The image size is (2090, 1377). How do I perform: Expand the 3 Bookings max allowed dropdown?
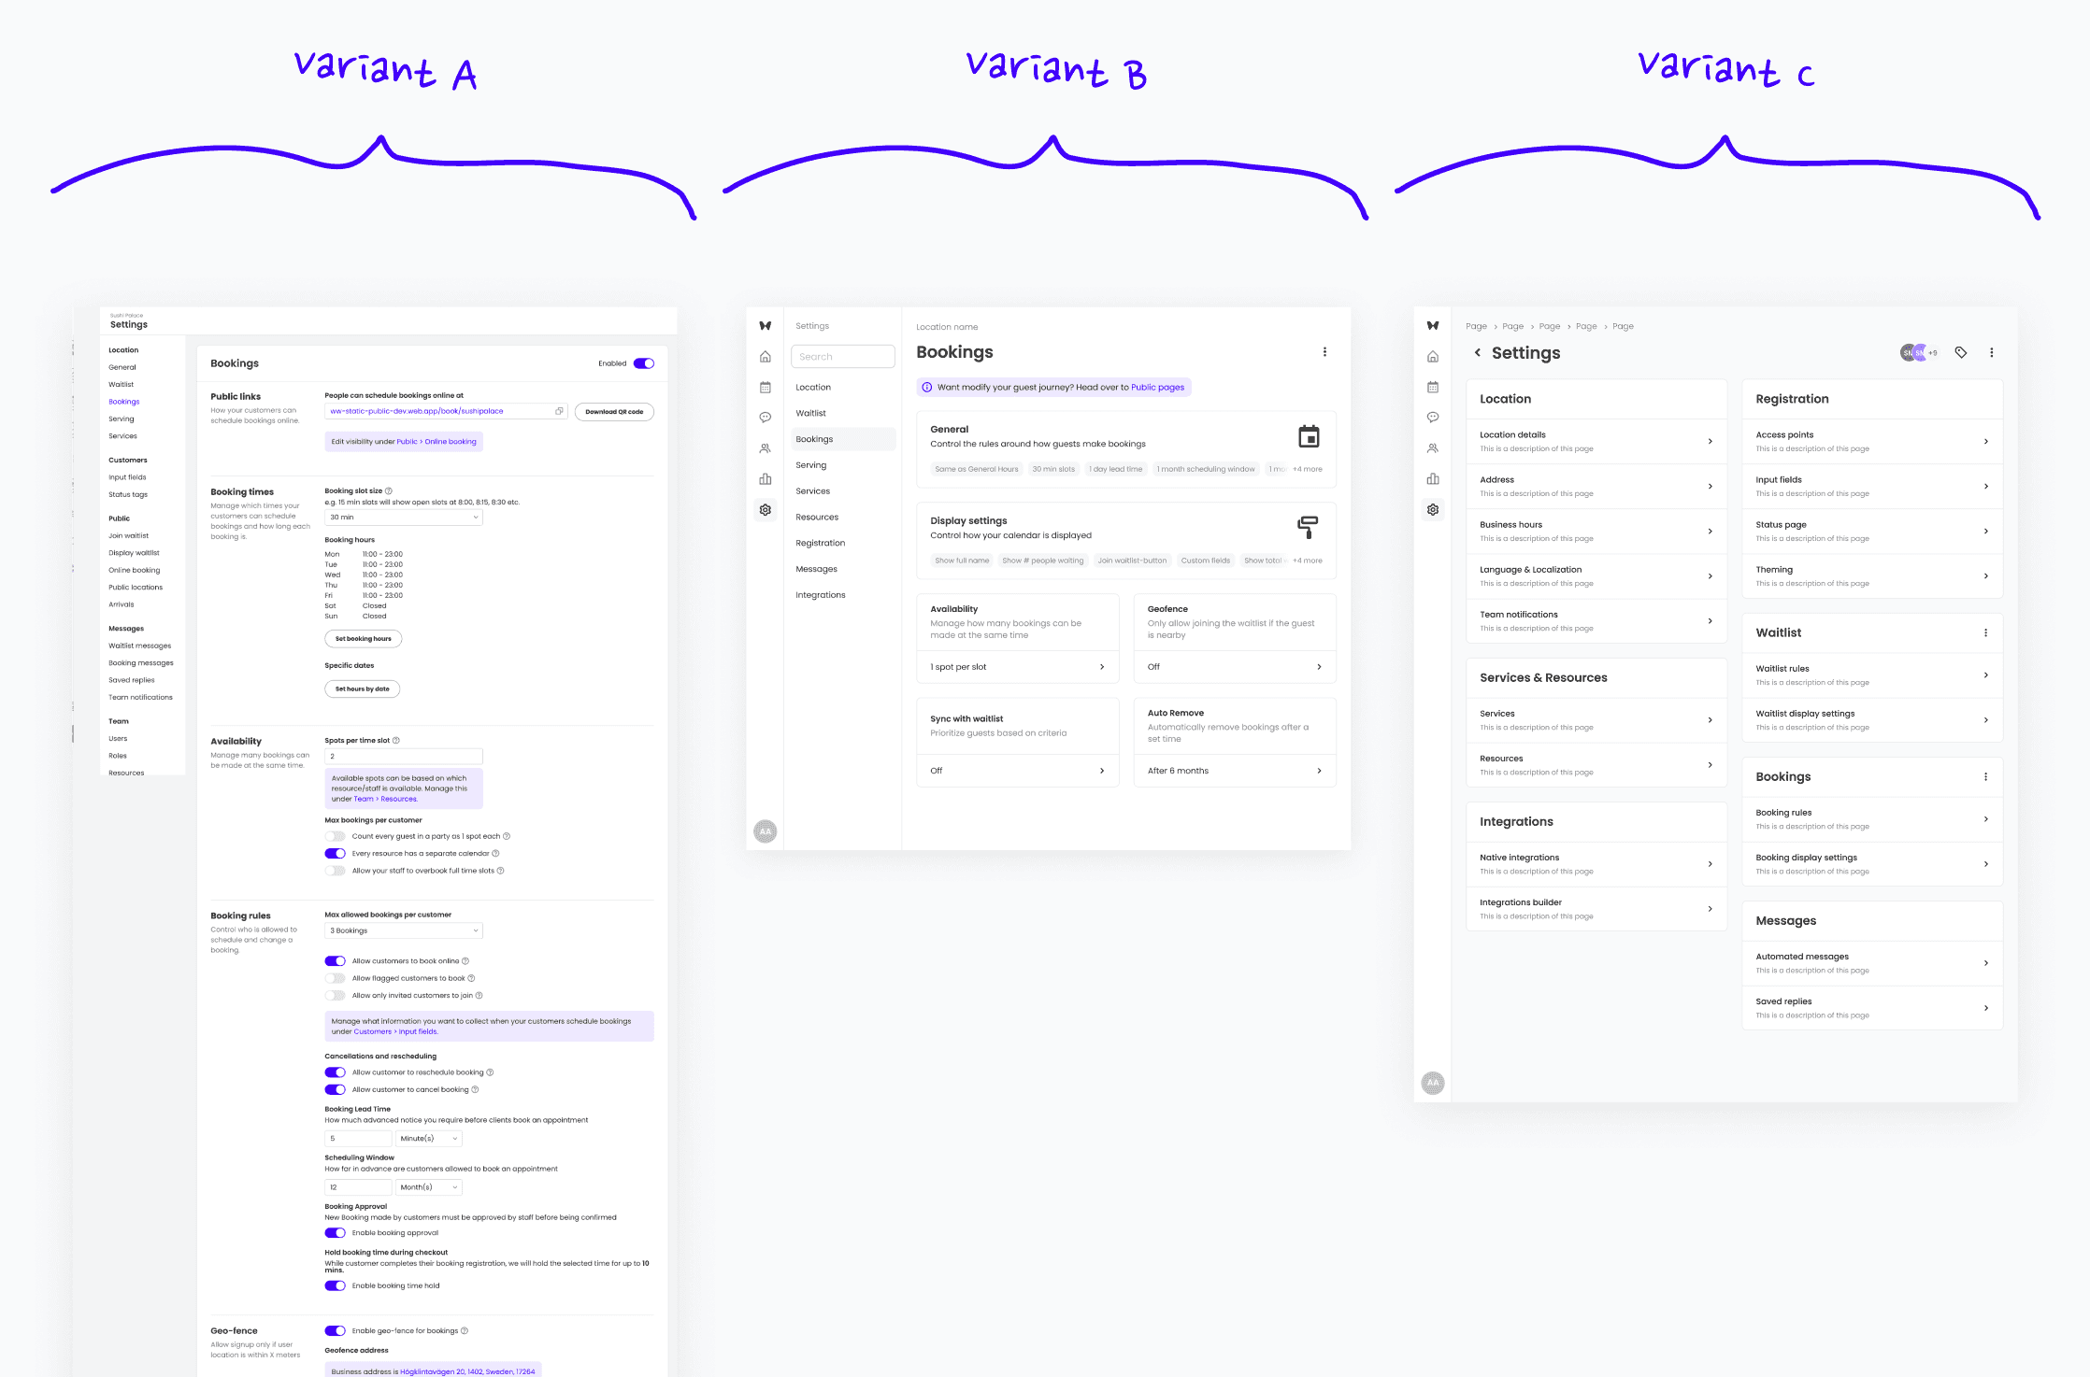[404, 930]
